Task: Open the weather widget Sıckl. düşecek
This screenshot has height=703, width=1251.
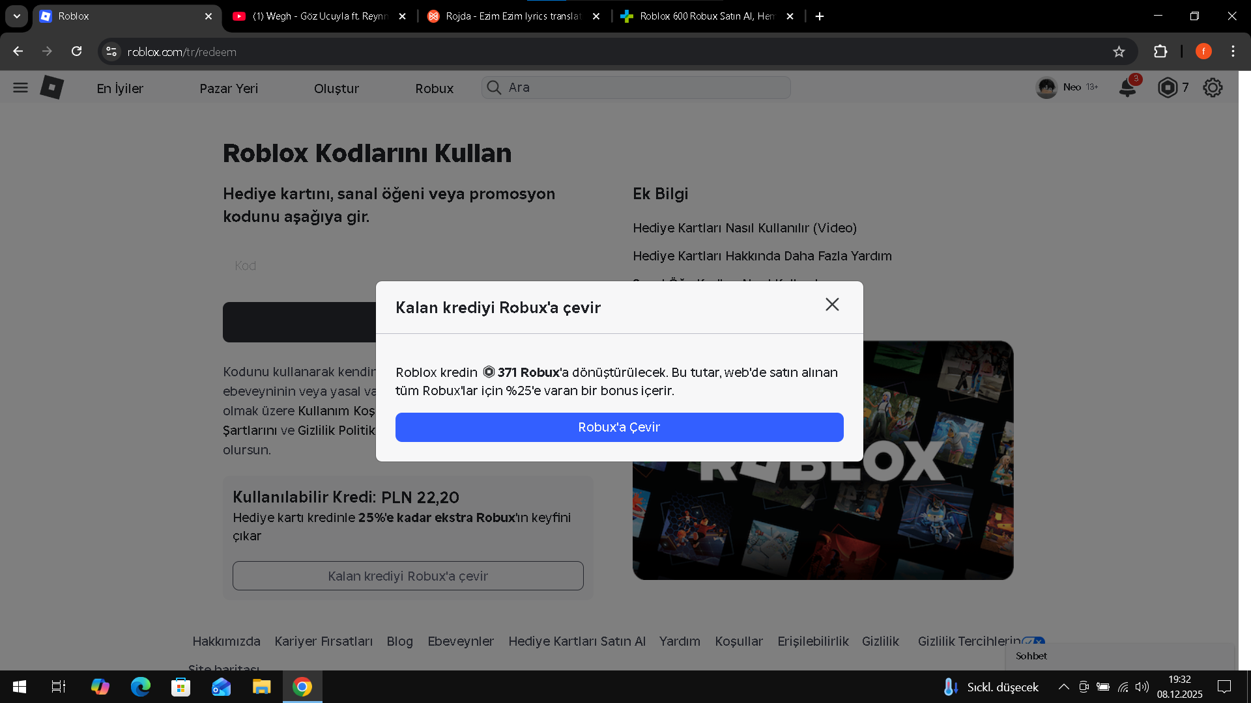Action: 990,687
